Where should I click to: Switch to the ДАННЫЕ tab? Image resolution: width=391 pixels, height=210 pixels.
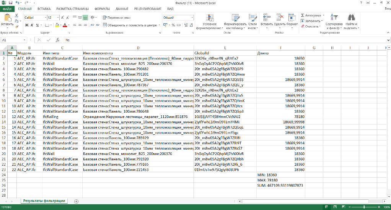[122, 9]
